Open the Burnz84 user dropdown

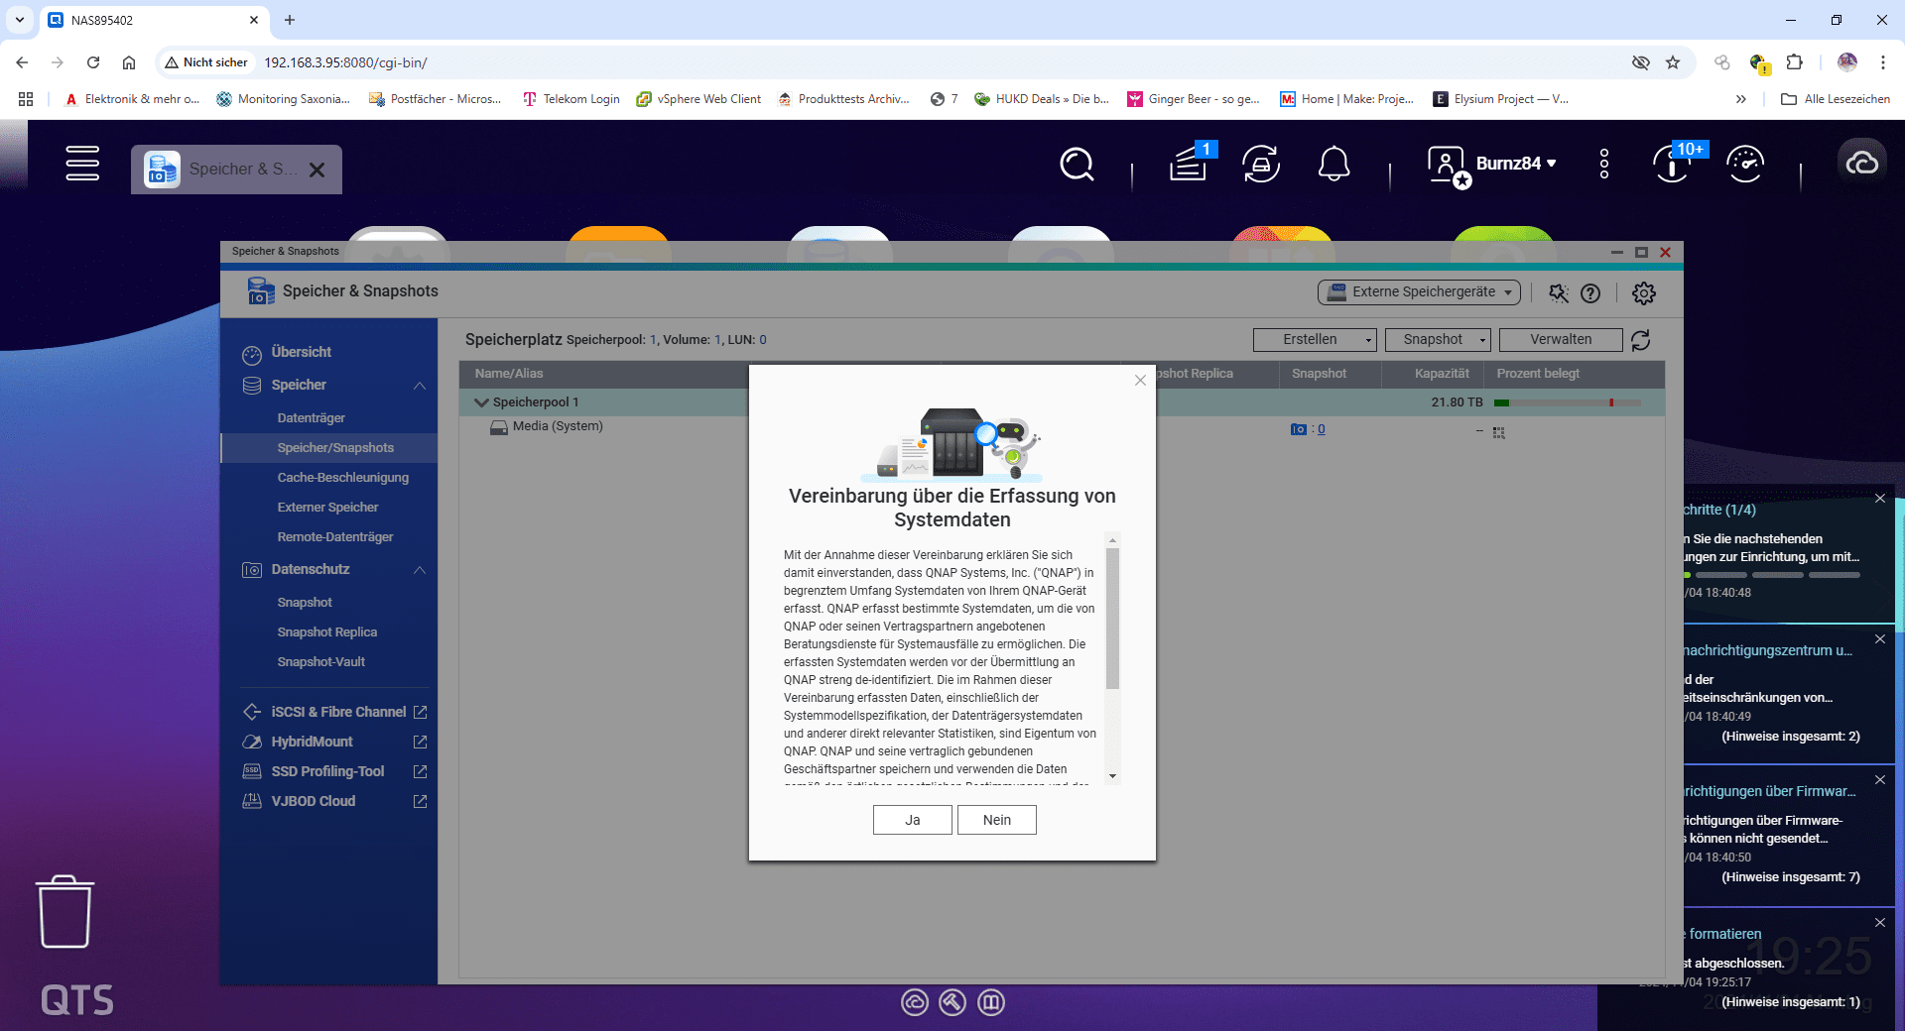(1516, 164)
